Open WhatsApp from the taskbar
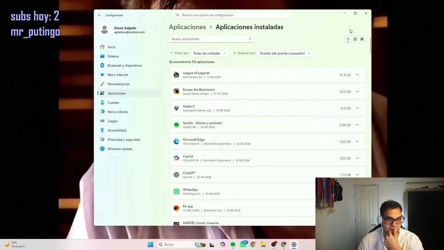Image resolution: width=444 pixels, height=250 pixels. [x=243, y=244]
